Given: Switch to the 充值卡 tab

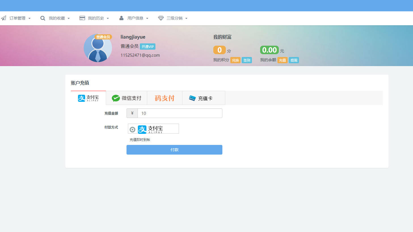Looking at the screenshot, I should (203, 98).
